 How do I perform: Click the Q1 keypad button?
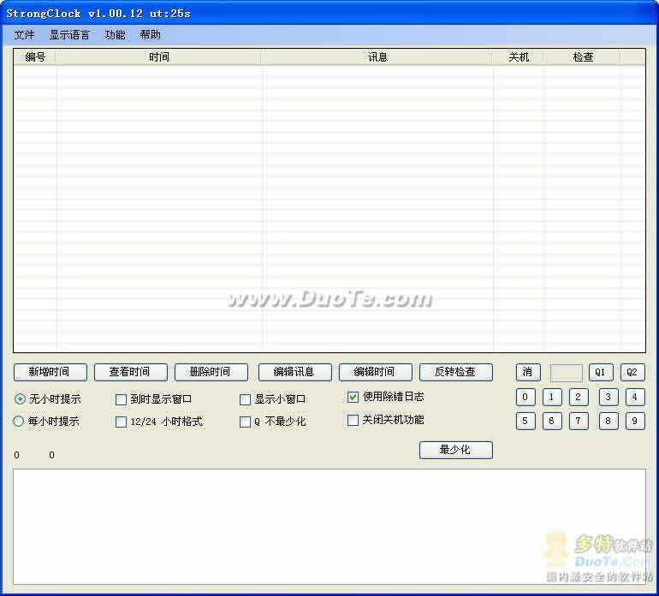tap(601, 372)
